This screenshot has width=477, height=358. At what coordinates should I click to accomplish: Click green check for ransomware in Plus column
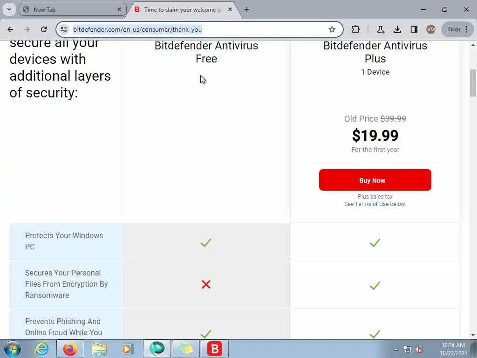click(375, 286)
